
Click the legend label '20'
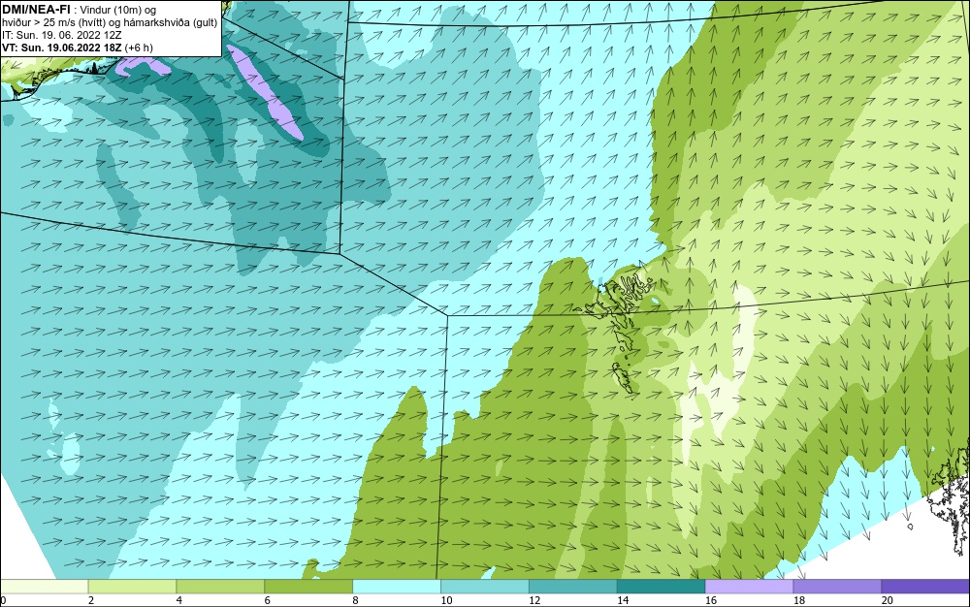888,600
